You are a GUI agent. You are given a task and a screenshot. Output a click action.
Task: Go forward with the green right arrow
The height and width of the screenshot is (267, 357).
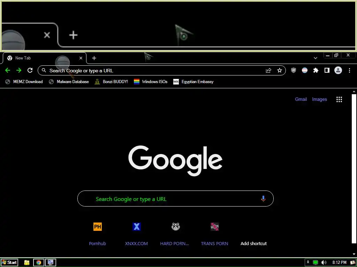pyautogui.click(x=19, y=70)
